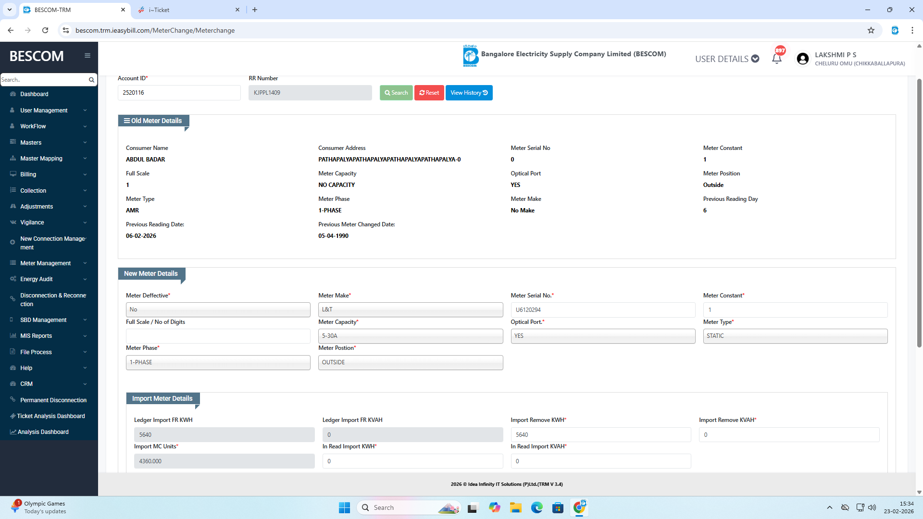This screenshot has width=923, height=519.
Task: Toggle the sidebar hamburger menu icon
Action: [x=87, y=56]
